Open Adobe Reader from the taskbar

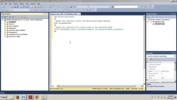[30, 97]
